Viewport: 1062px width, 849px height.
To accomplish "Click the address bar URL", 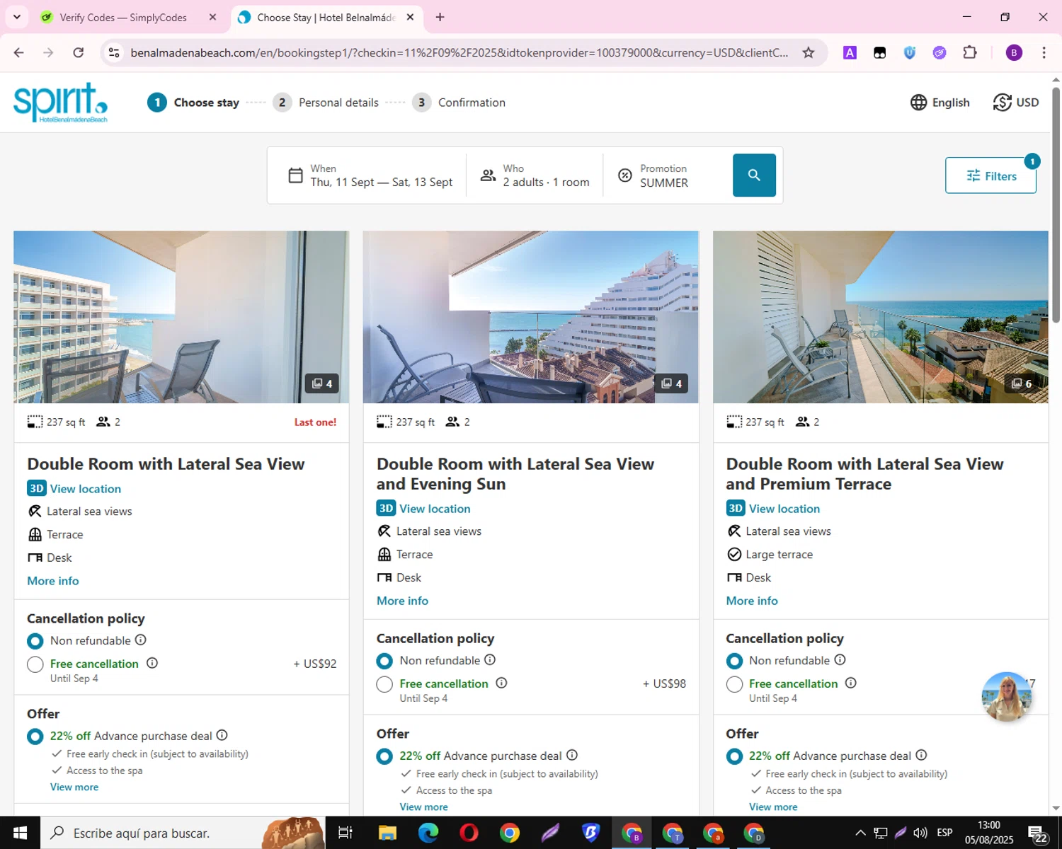I will [x=459, y=52].
